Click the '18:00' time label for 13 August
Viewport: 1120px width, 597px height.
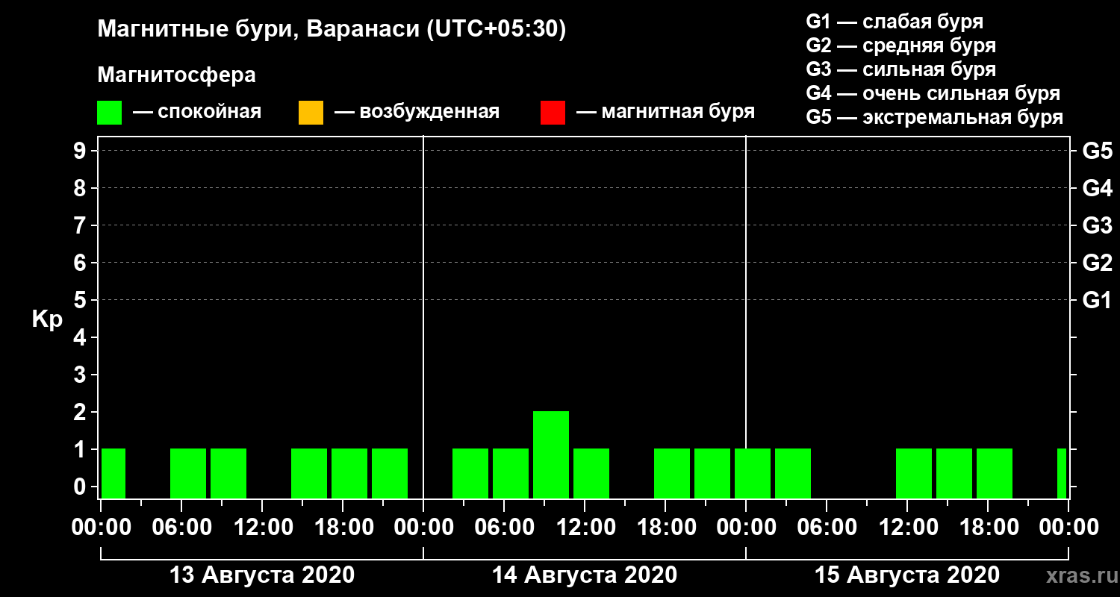click(343, 528)
